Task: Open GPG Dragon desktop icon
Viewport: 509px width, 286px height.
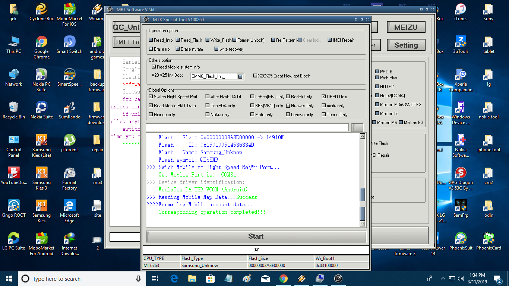Action: (461, 178)
